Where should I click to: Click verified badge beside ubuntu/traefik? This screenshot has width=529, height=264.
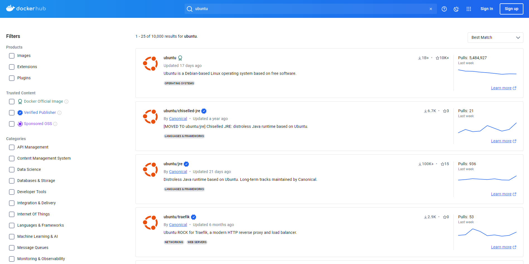pyautogui.click(x=194, y=217)
